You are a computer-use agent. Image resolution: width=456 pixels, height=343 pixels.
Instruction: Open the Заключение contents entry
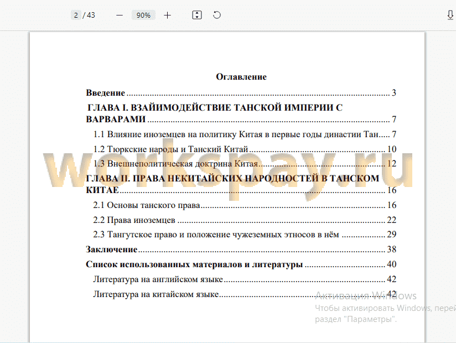point(241,250)
